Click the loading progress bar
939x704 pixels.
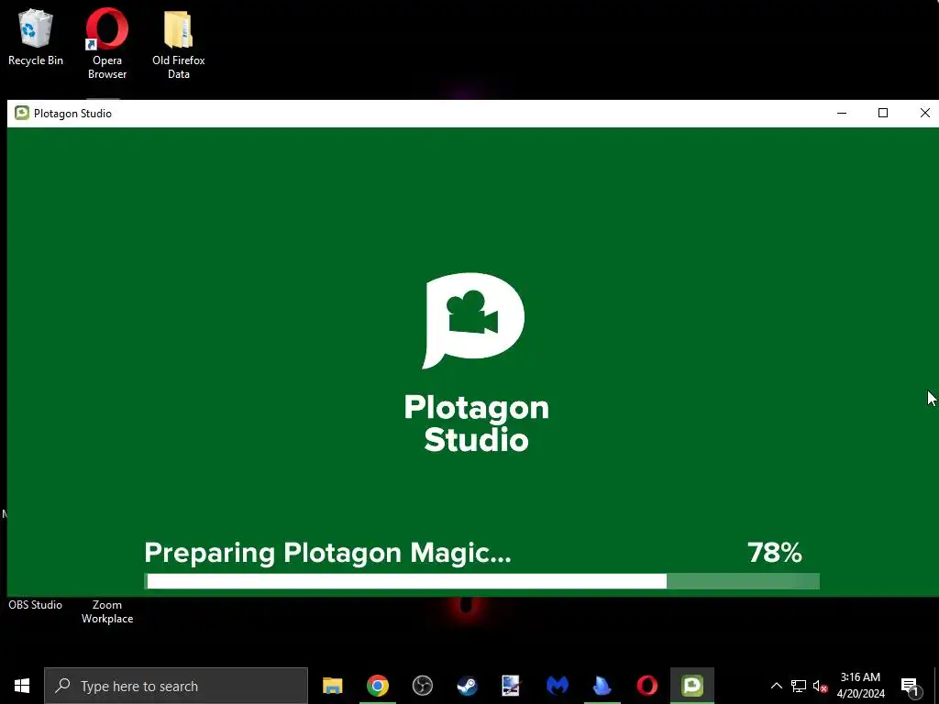[481, 581]
